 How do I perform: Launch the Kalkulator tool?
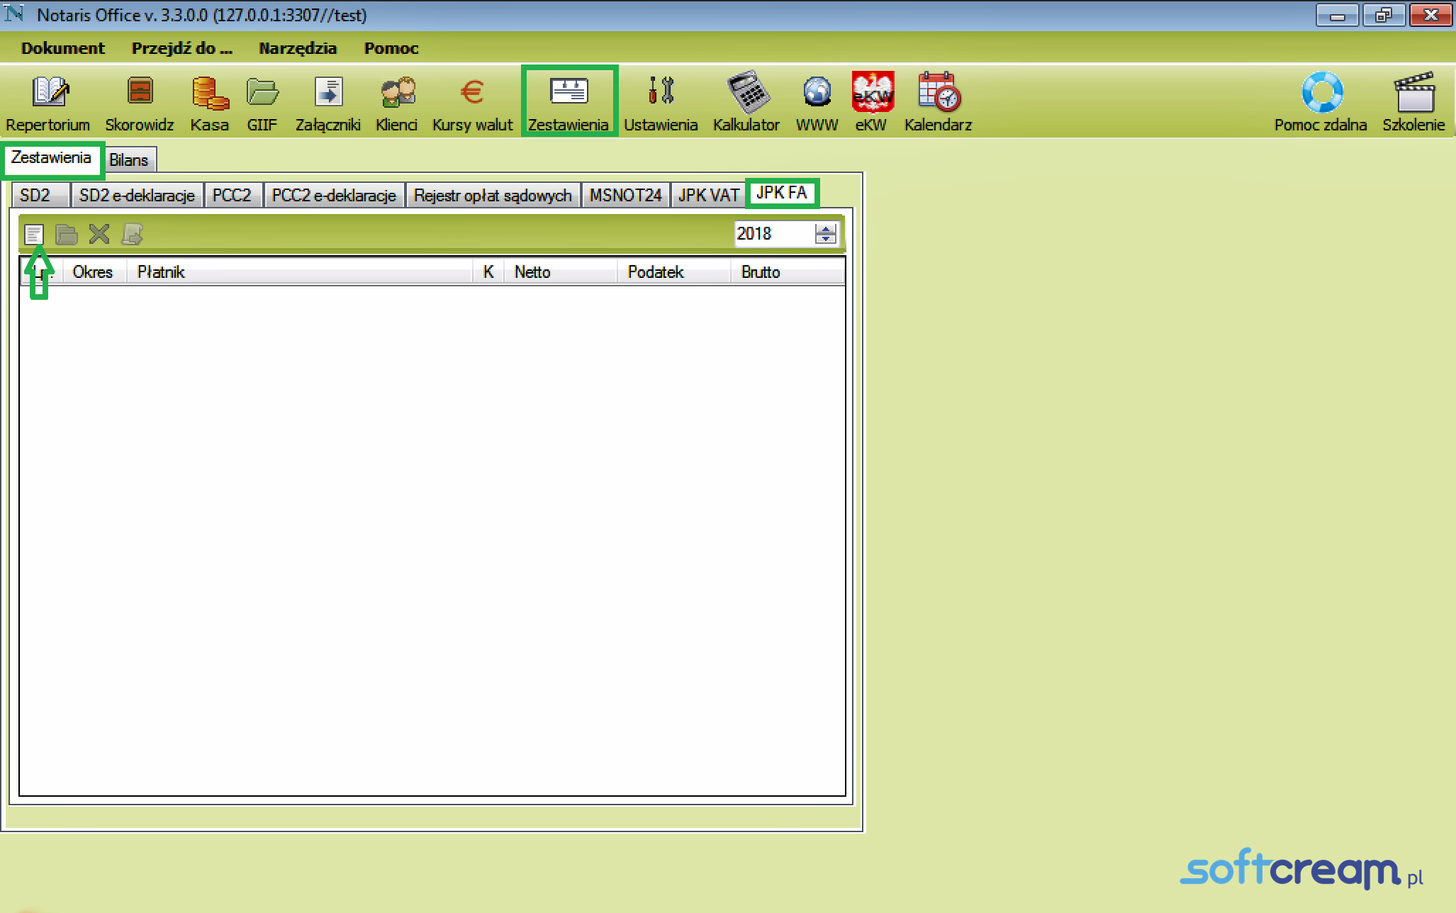click(746, 102)
